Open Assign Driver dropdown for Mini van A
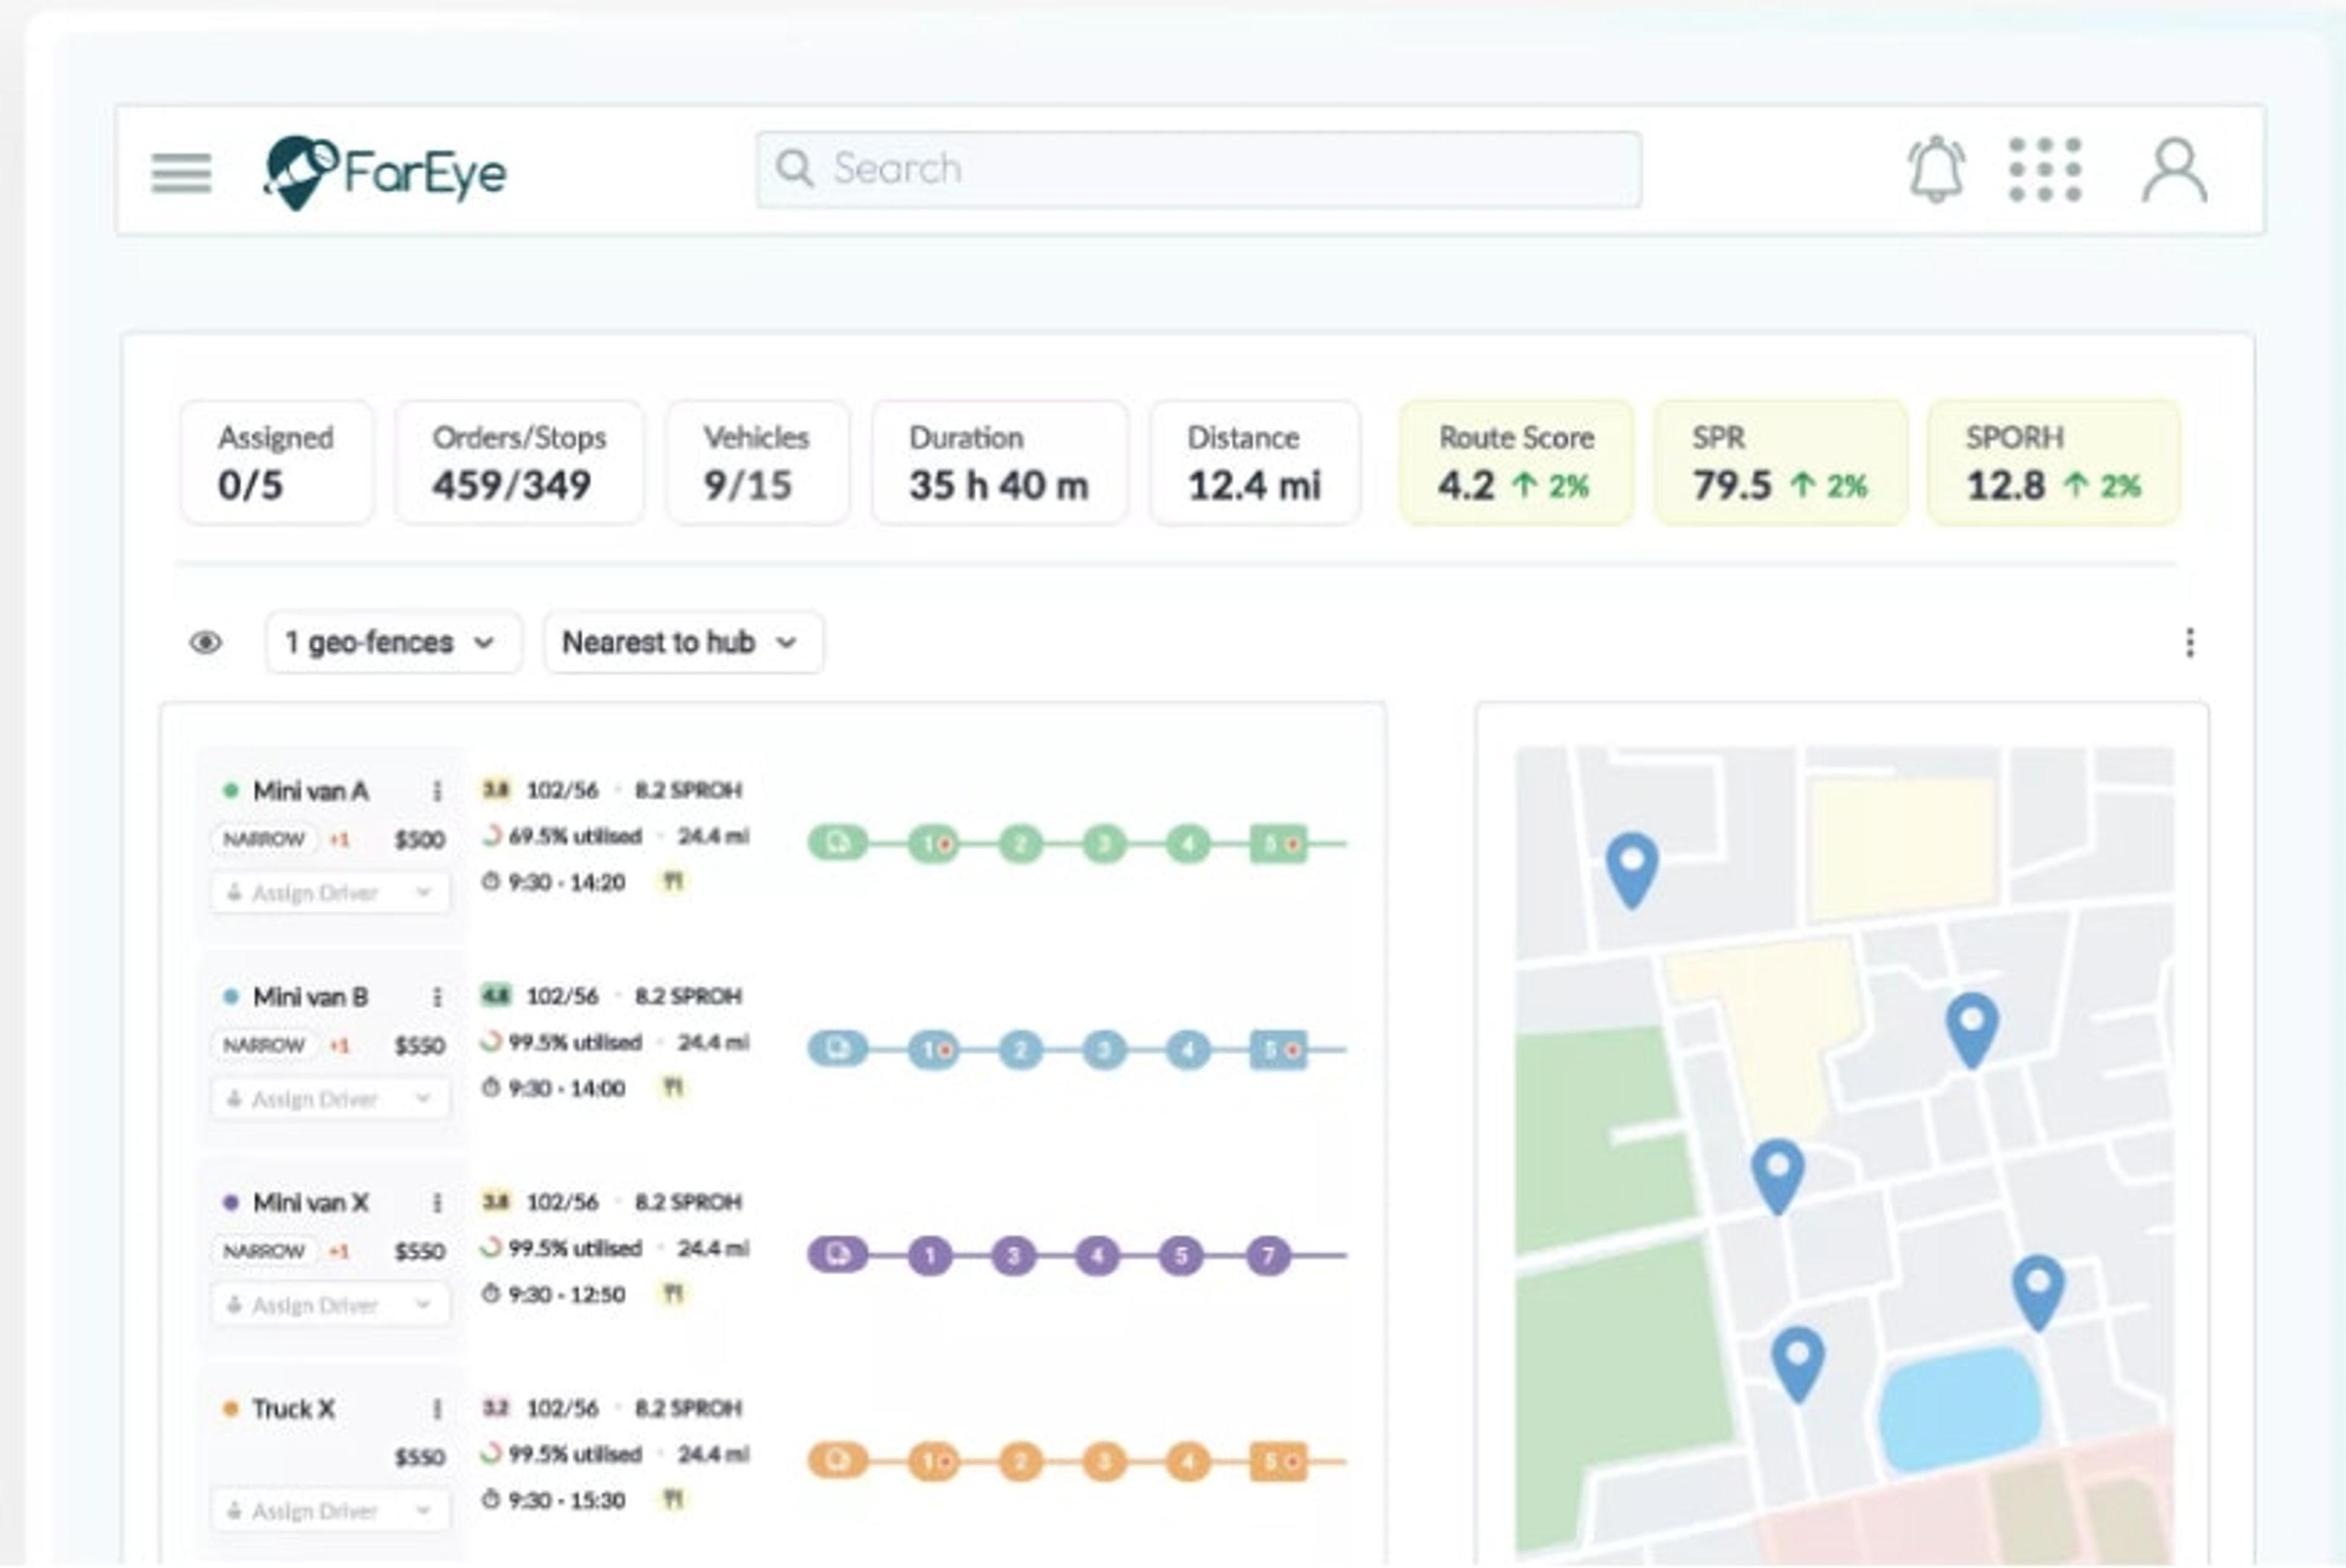Image resolution: width=2346 pixels, height=1568 pixels. coord(330,893)
